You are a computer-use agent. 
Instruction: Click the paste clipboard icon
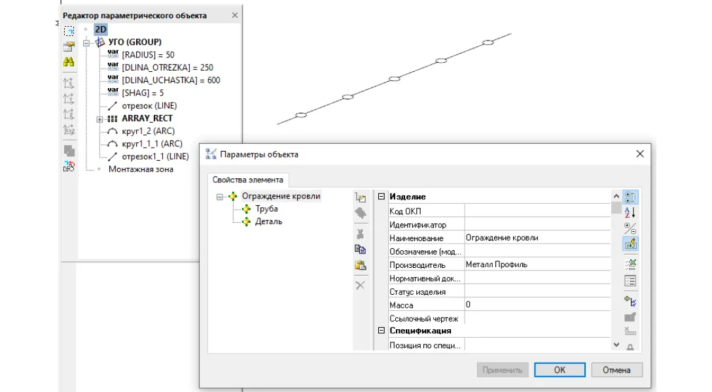coord(361,265)
